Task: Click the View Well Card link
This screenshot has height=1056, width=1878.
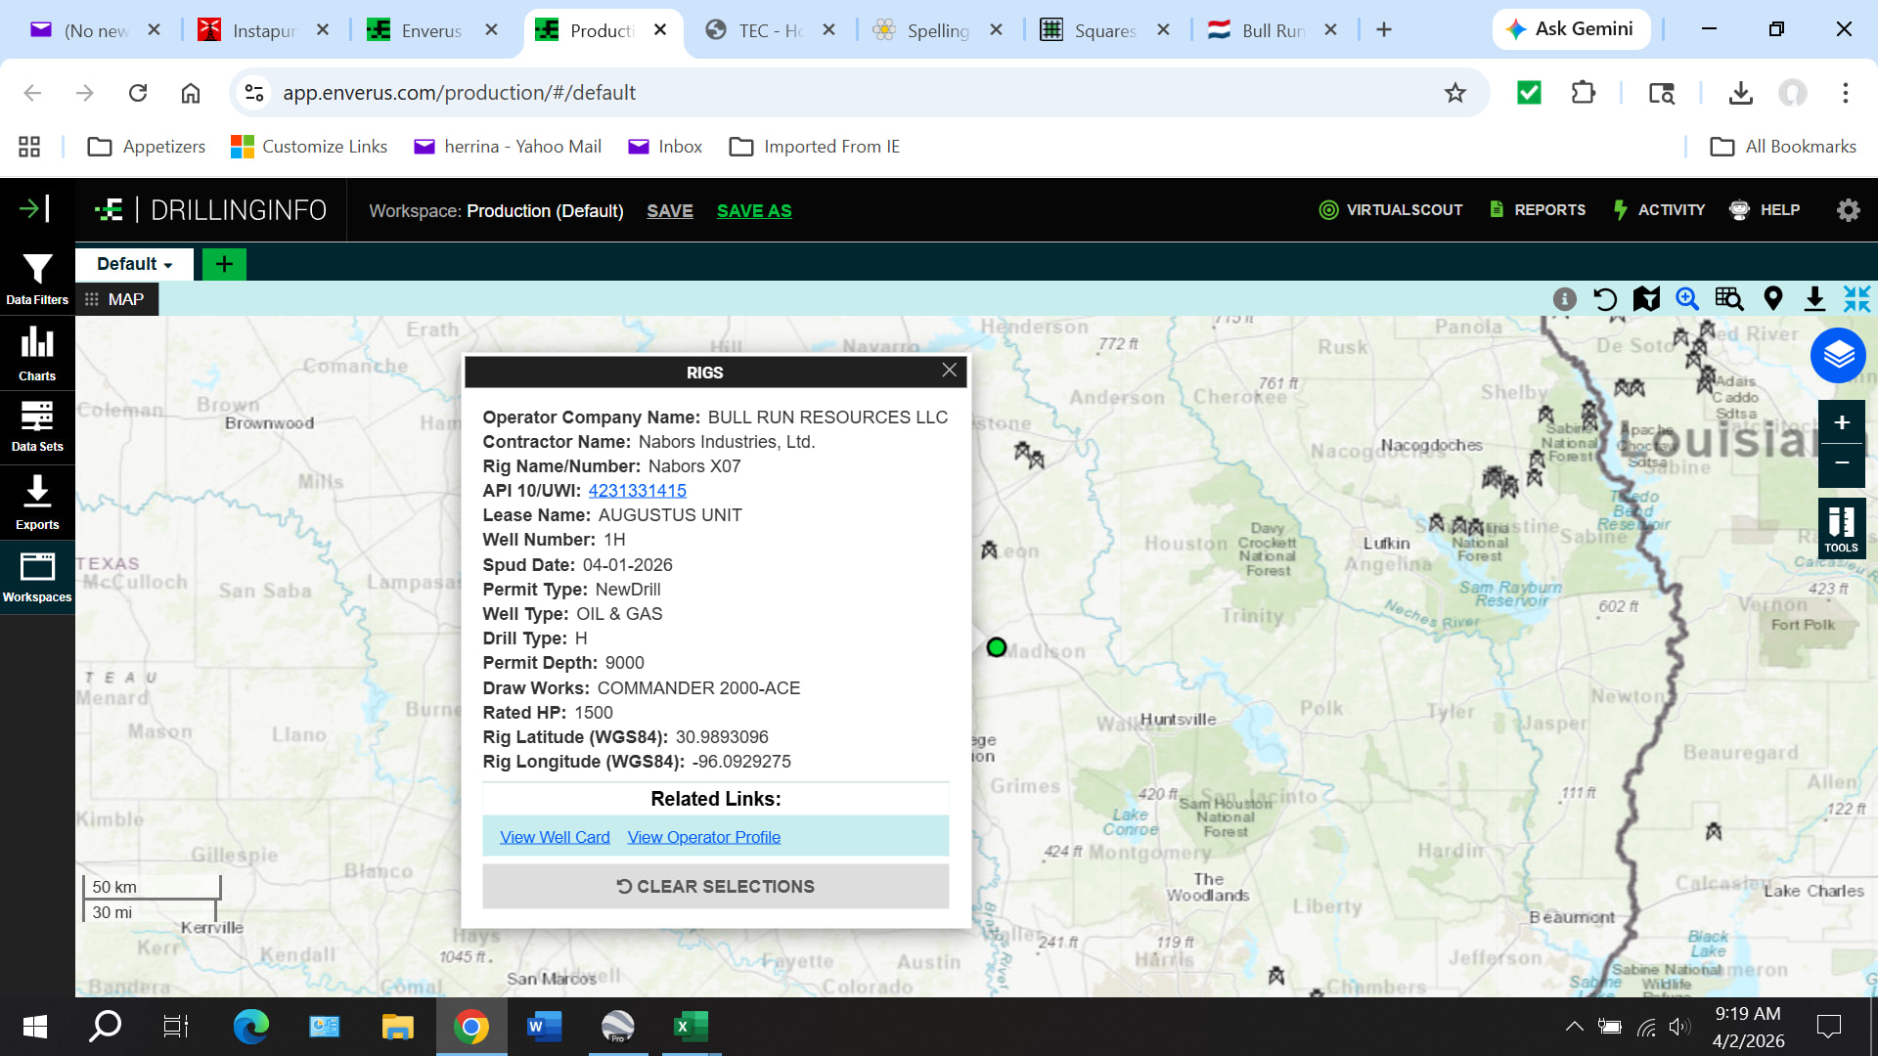Action: [555, 837]
